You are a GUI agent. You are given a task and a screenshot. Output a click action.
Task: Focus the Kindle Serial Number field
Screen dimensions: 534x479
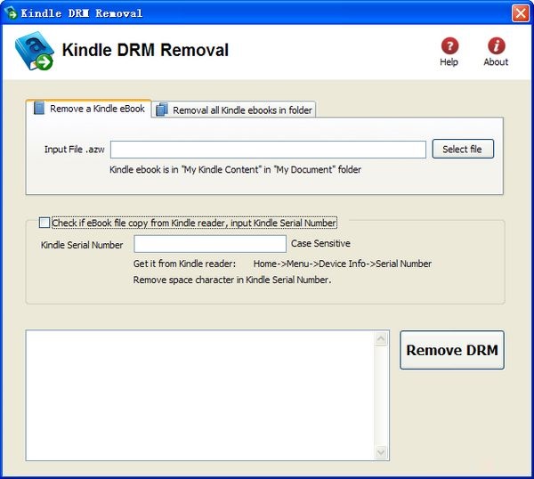point(210,244)
